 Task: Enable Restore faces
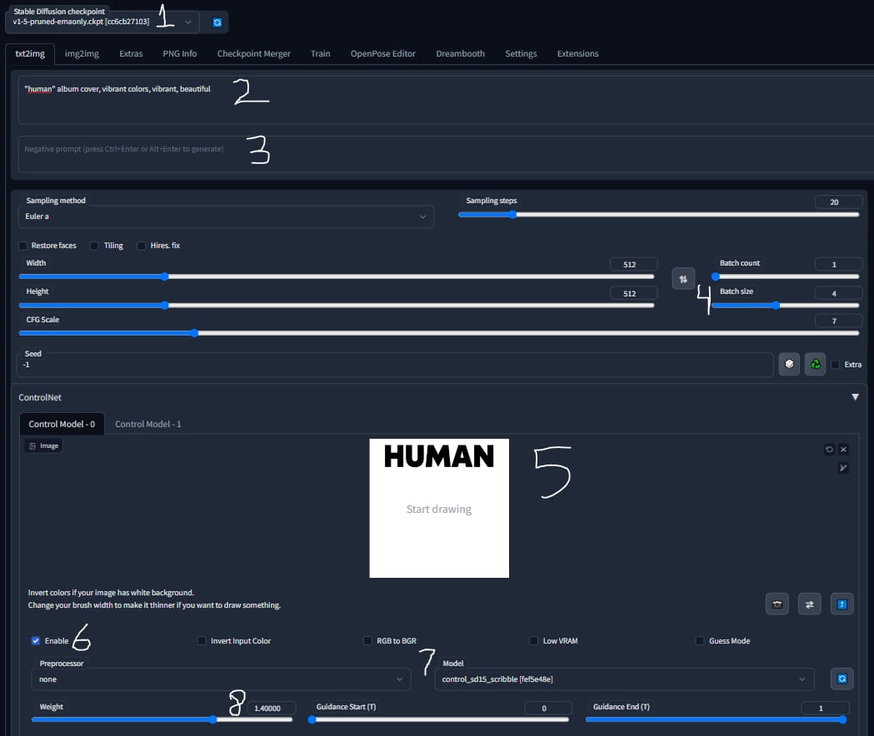[x=22, y=246]
